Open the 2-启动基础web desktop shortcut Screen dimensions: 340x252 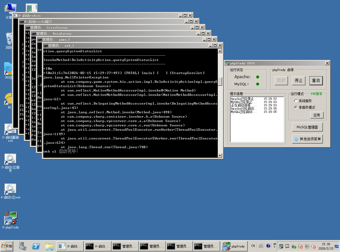[10, 129]
